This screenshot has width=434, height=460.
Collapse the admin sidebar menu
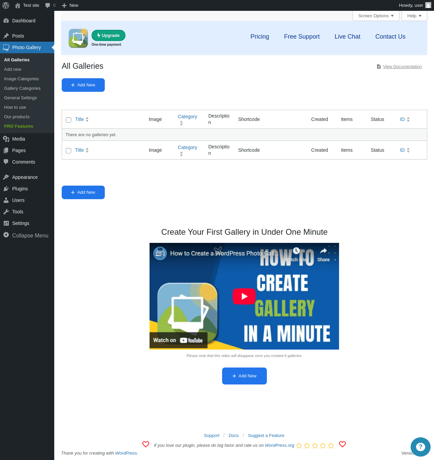(x=26, y=235)
